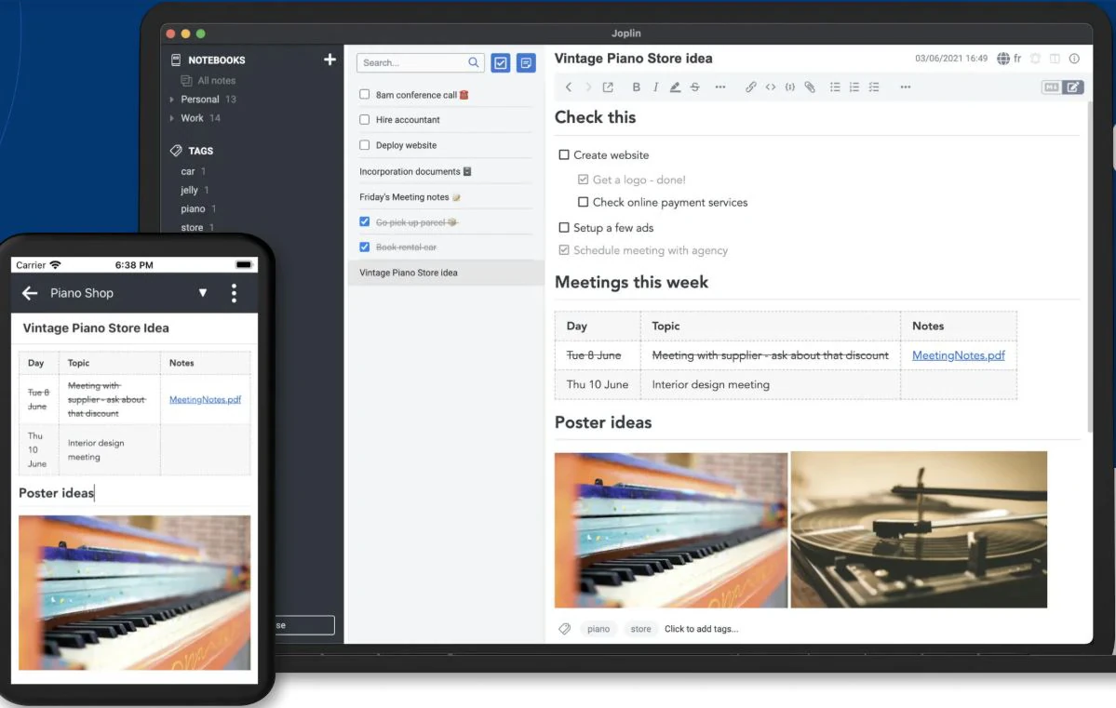This screenshot has height=708, width=1116.
Task: Toggle italic text in editor toolbar
Action: (655, 87)
